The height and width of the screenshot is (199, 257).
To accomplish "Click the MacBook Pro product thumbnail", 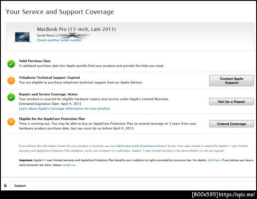I will (22, 37).
